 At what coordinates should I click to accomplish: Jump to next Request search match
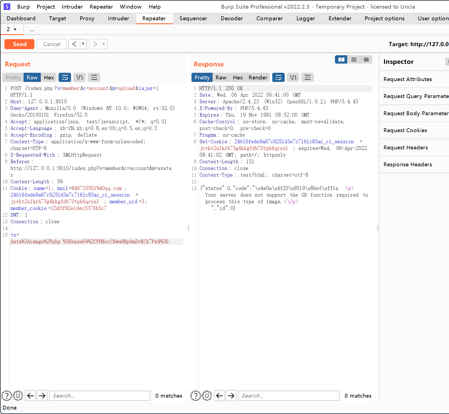pos(42,396)
